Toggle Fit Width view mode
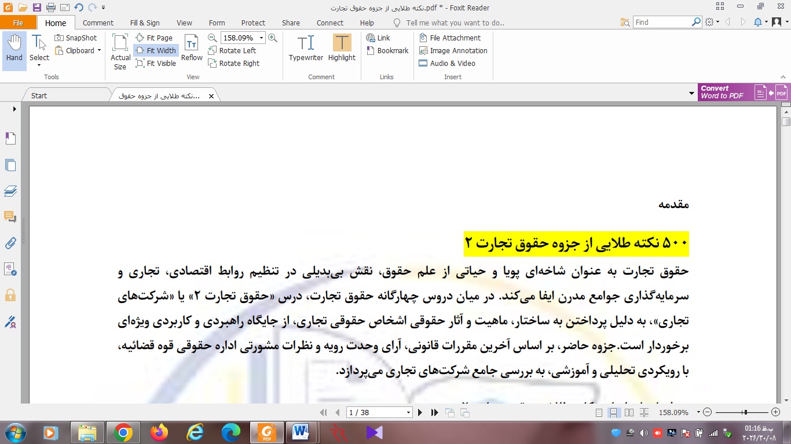The height and width of the screenshot is (444, 791). (x=155, y=51)
